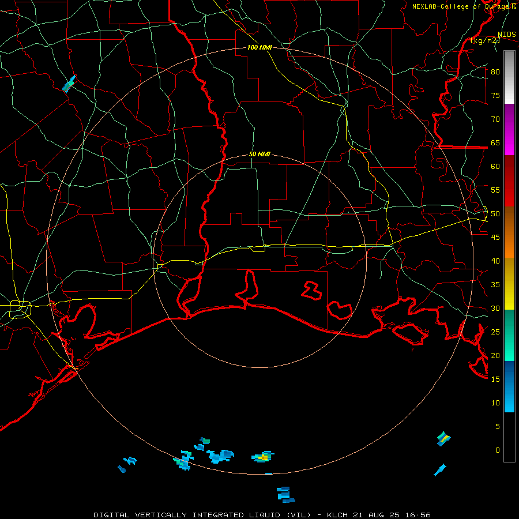Click the offshore echo with the yellow core
519x519 pixels.
tap(263, 457)
